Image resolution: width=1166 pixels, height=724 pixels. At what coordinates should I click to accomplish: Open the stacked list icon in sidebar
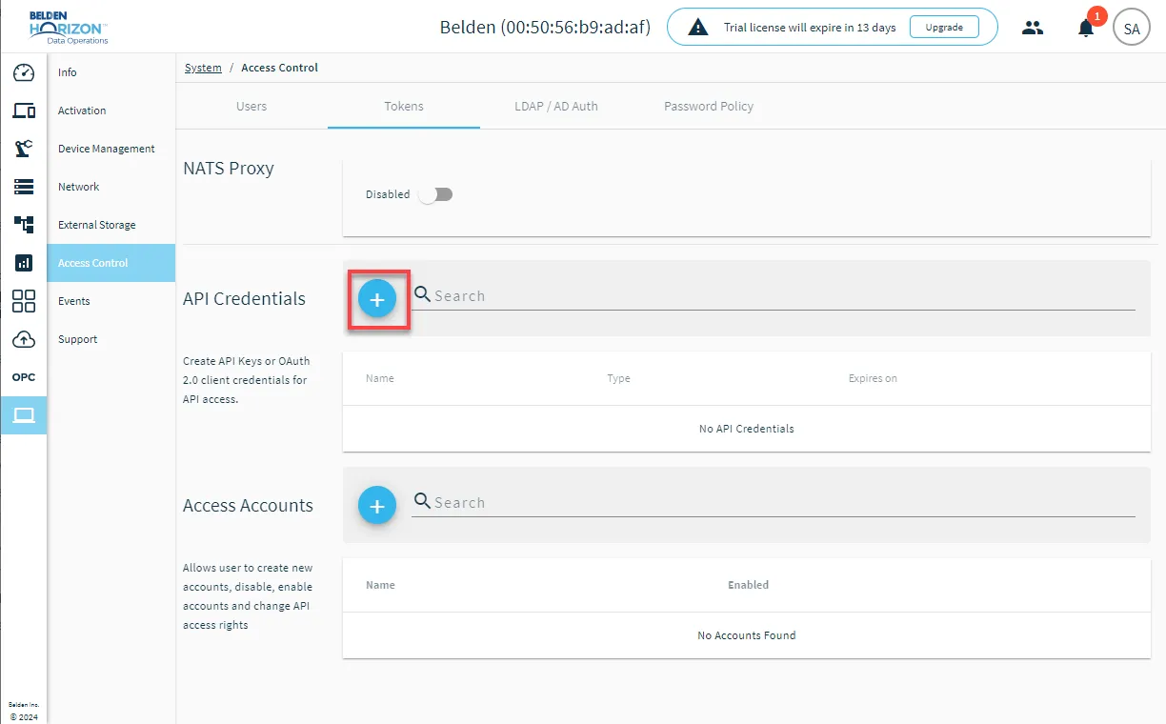tap(24, 187)
